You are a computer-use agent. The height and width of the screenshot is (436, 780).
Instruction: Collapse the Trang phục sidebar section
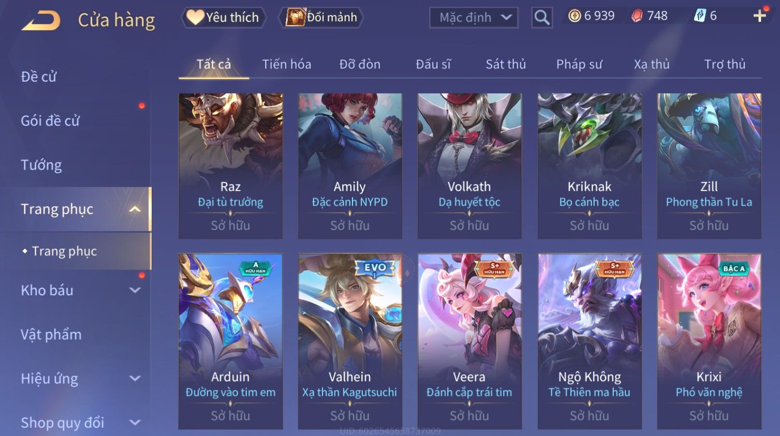click(135, 209)
